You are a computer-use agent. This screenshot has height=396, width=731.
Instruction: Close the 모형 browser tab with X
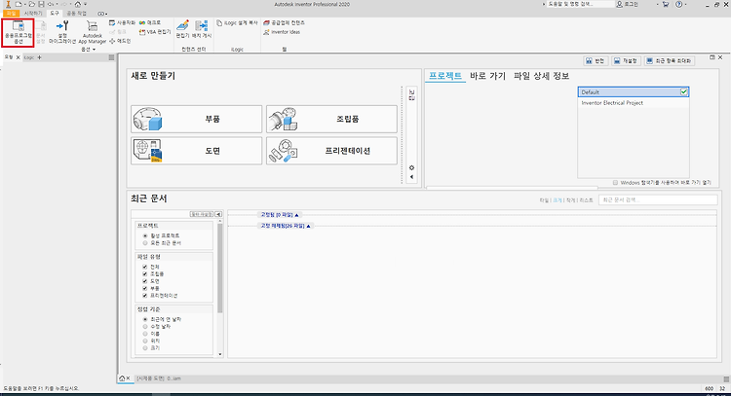(x=19, y=57)
